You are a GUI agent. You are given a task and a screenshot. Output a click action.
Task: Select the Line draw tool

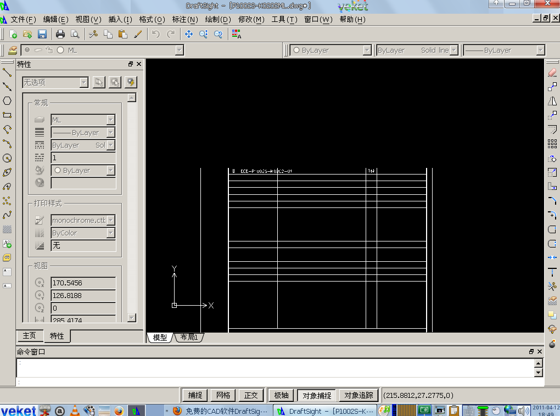[x=7, y=72]
